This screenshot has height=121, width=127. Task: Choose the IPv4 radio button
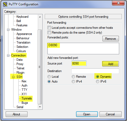(73, 81)
